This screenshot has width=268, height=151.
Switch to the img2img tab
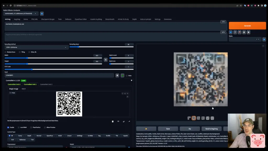17,19
